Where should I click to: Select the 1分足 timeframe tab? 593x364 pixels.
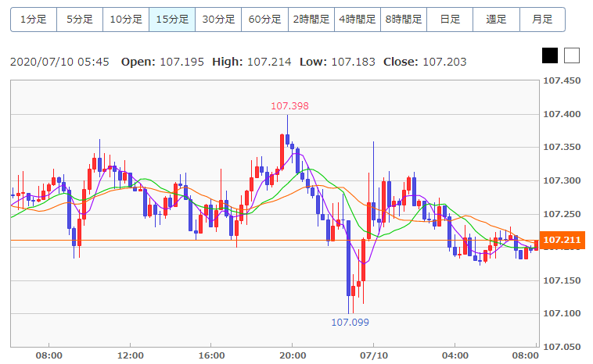click(34, 20)
